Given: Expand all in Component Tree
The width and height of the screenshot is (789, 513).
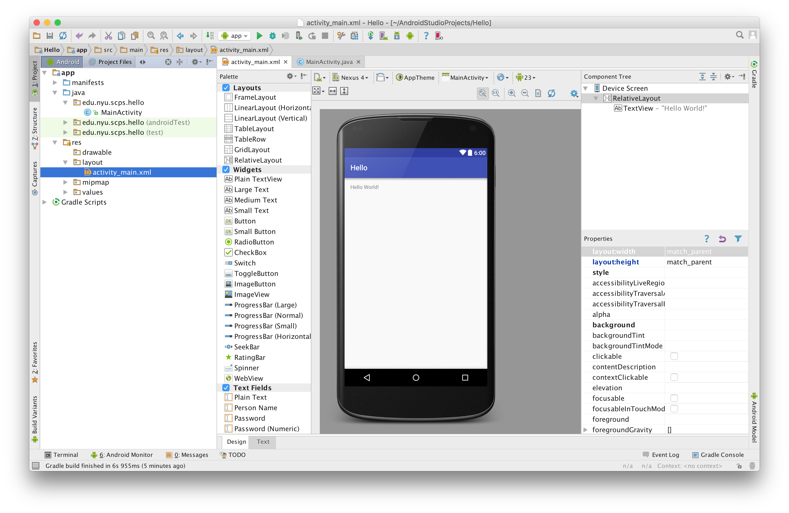Looking at the screenshot, I should (702, 77).
